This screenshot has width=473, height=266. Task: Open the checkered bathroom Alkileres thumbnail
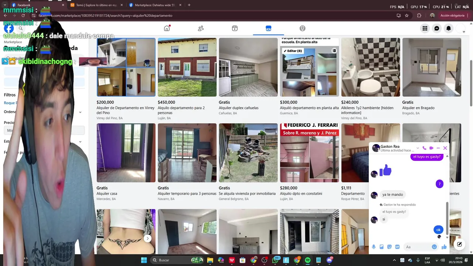click(x=370, y=67)
